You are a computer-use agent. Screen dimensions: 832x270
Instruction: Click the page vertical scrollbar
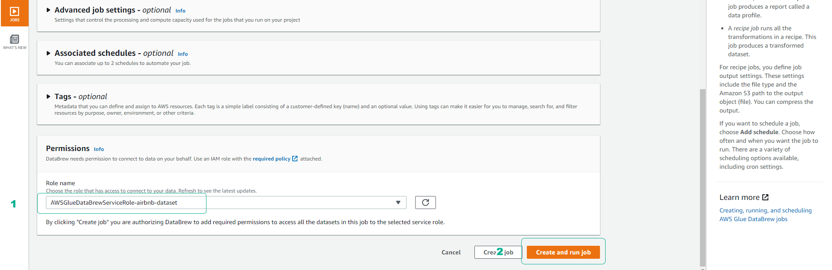tap(703, 177)
